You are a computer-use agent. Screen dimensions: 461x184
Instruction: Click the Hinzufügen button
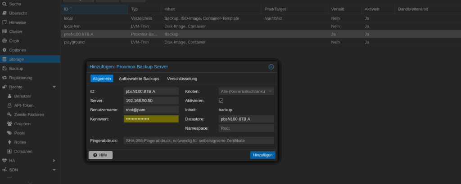point(262,155)
